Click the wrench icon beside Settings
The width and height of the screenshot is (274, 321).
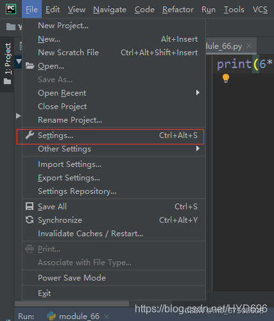coord(30,135)
